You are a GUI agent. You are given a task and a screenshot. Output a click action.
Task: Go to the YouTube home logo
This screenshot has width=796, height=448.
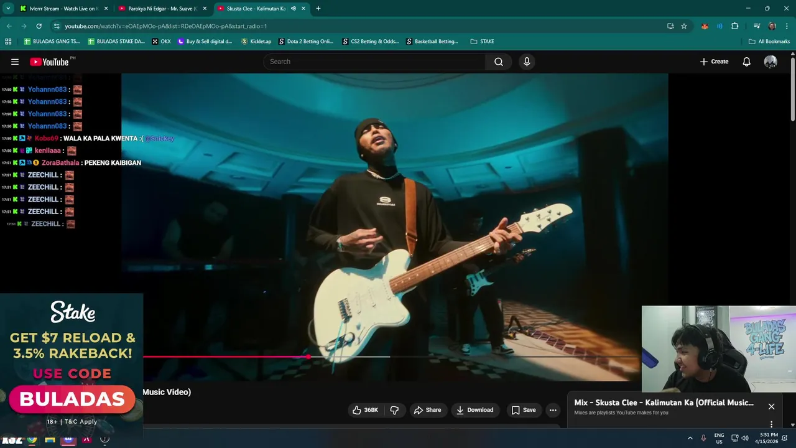click(x=49, y=62)
